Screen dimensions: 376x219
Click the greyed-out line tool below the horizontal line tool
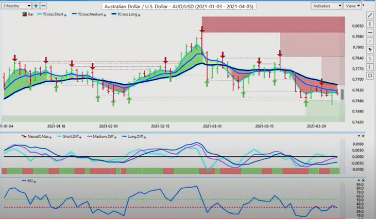(x=370, y=41)
